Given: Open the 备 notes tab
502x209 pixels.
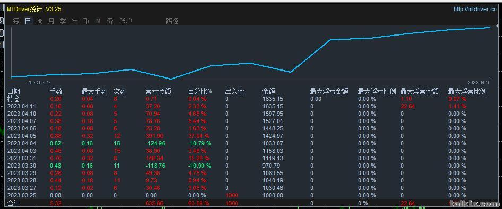Looking at the screenshot, I should click(x=110, y=21).
